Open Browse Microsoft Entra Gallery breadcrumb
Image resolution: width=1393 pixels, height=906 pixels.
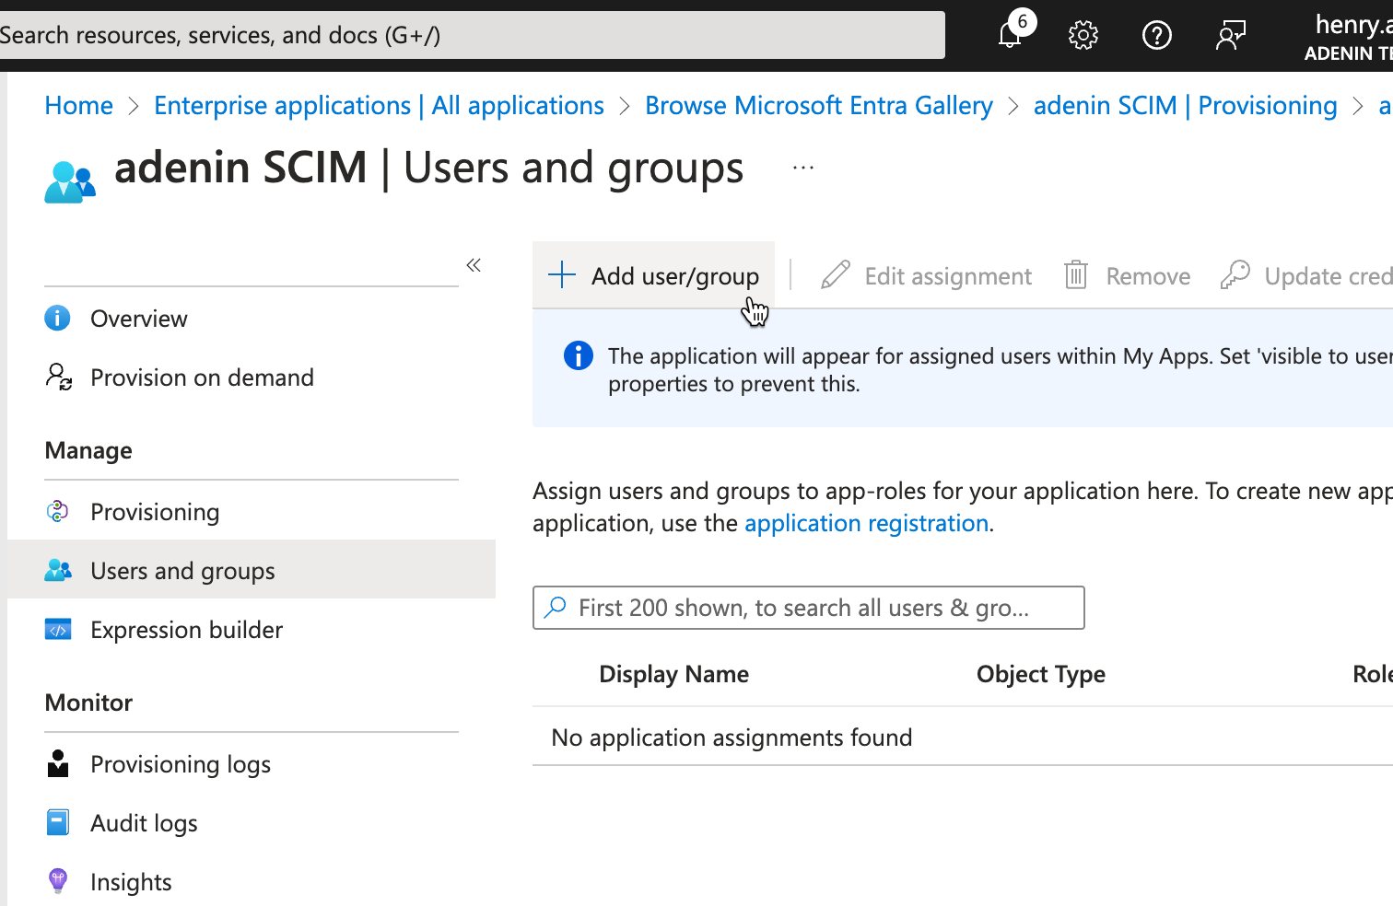click(x=818, y=106)
